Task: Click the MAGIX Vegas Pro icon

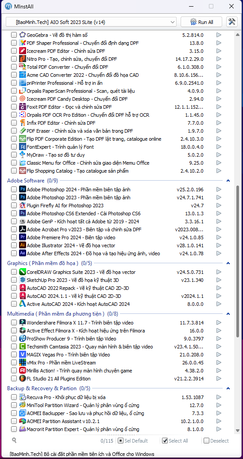Action: (23, 355)
